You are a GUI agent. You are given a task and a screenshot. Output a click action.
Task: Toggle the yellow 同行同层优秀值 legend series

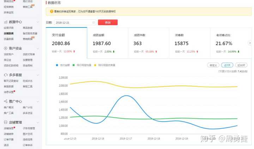click(x=95, y=65)
